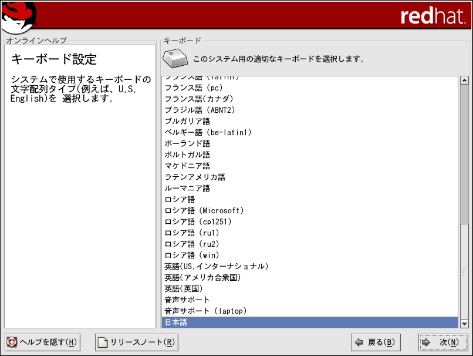This screenshot has width=473, height=356.
Task: Click the keyboard icon in the header
Action: 174,59
